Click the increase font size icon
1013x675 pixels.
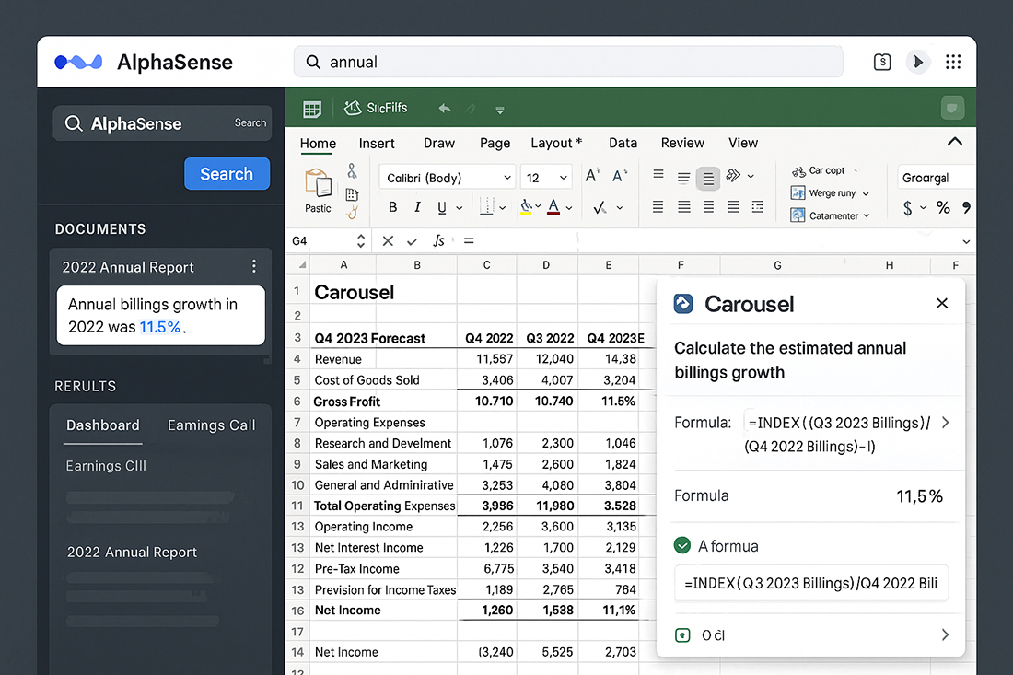tap(592, 176)
